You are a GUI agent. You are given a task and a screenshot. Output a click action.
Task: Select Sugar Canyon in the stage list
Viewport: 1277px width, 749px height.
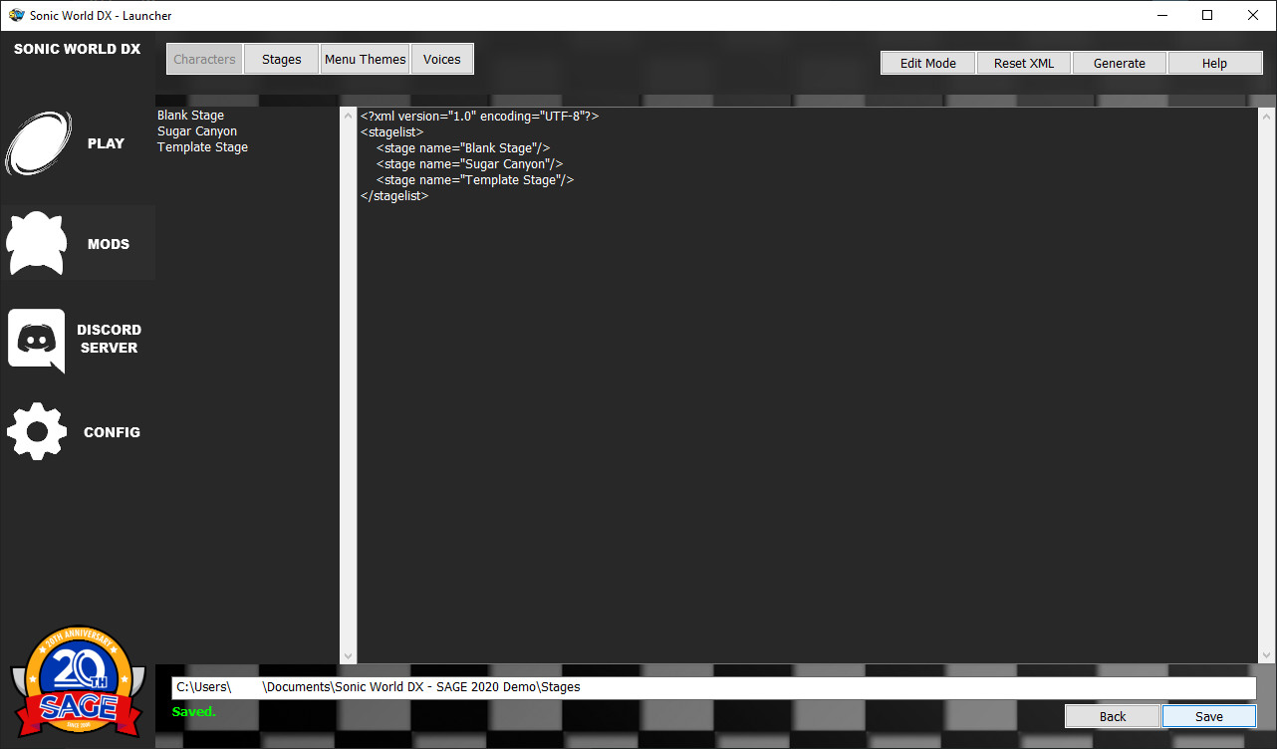pos(196,130)
